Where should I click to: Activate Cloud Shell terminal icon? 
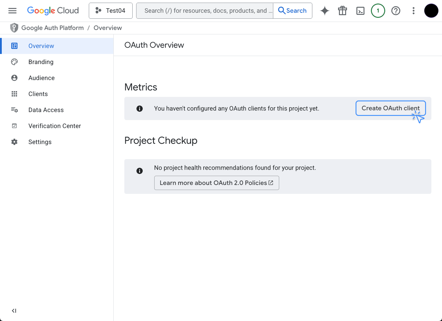pyautogui.click(x=360, y=11)
